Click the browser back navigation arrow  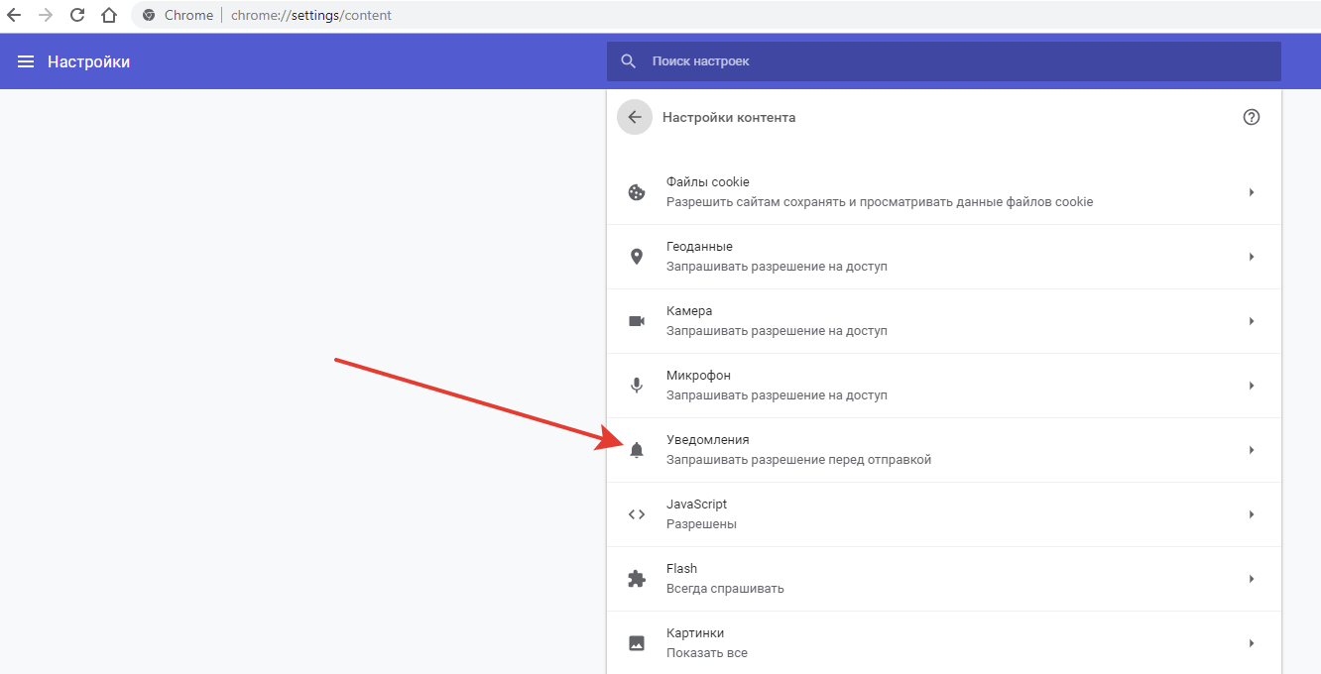coord(14,15)
